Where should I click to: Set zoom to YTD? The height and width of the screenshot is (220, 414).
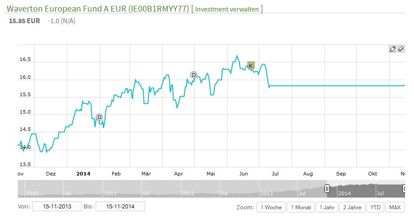(x=375, y=207)
